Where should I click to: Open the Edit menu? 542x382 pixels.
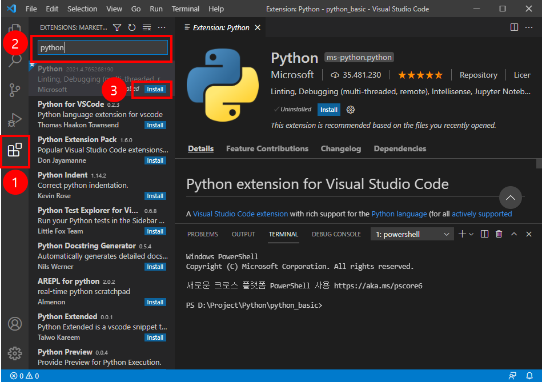[x=52, y=9]
